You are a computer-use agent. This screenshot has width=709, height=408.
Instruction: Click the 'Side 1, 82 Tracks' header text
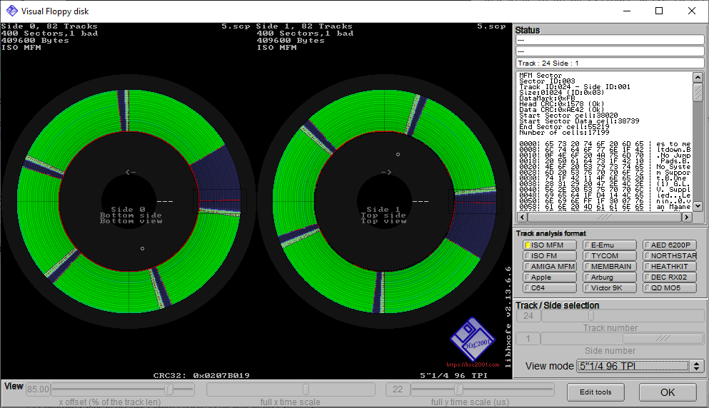point(304,26)
